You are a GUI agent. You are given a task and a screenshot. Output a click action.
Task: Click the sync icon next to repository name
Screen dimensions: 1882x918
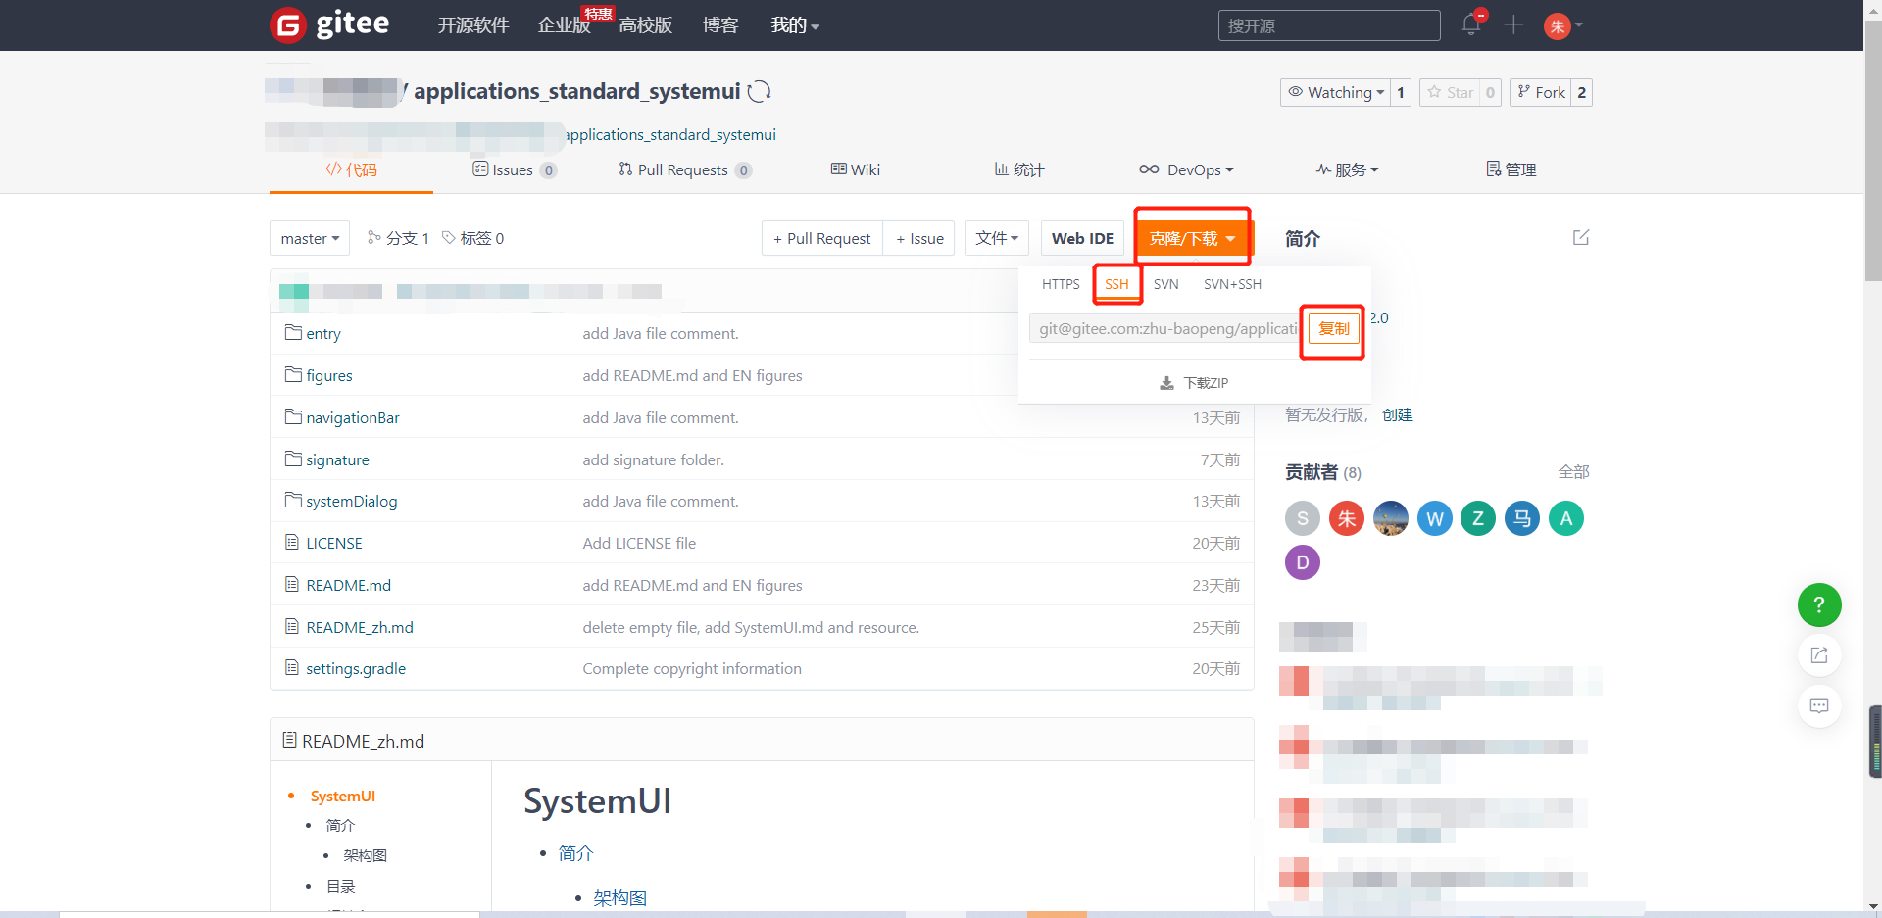(759, 92)
